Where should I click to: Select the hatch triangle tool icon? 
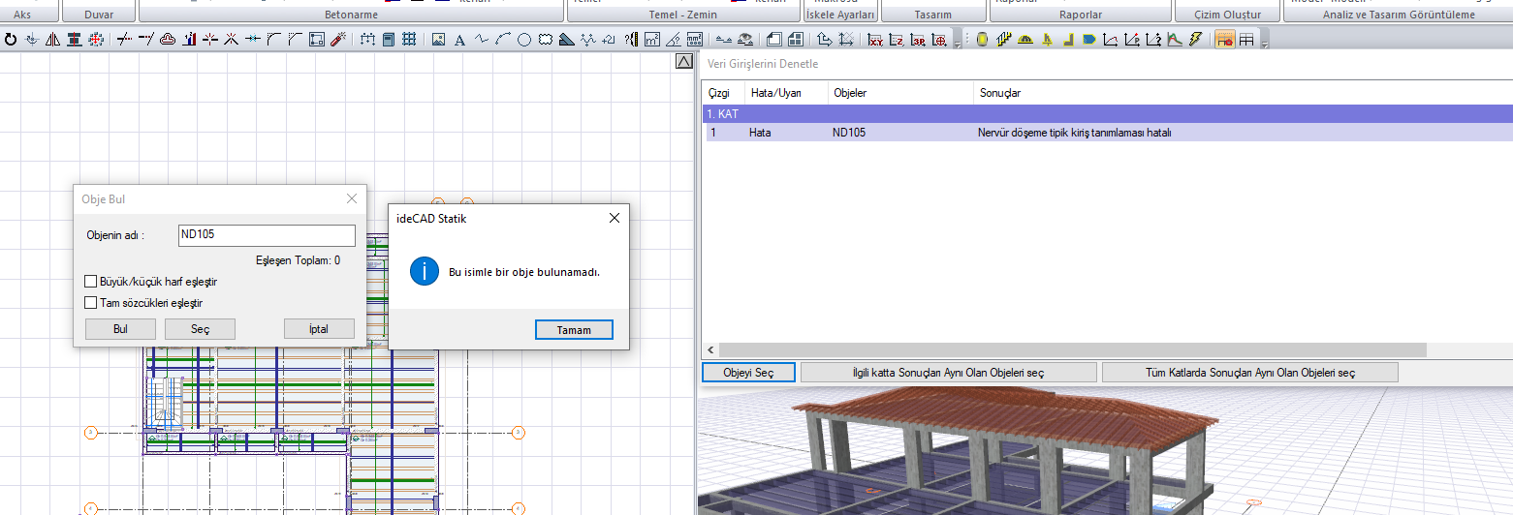[x=567, y=40]
